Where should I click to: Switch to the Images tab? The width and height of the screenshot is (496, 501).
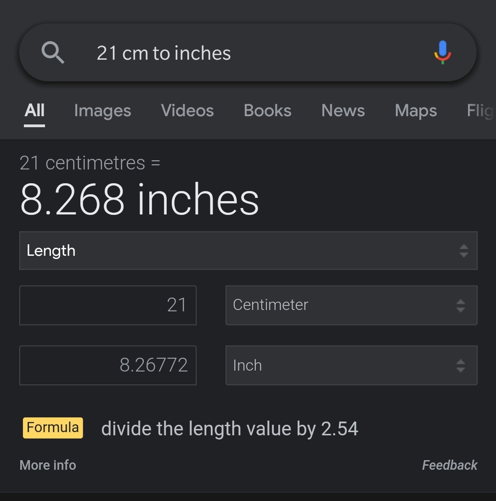(102, 111)
